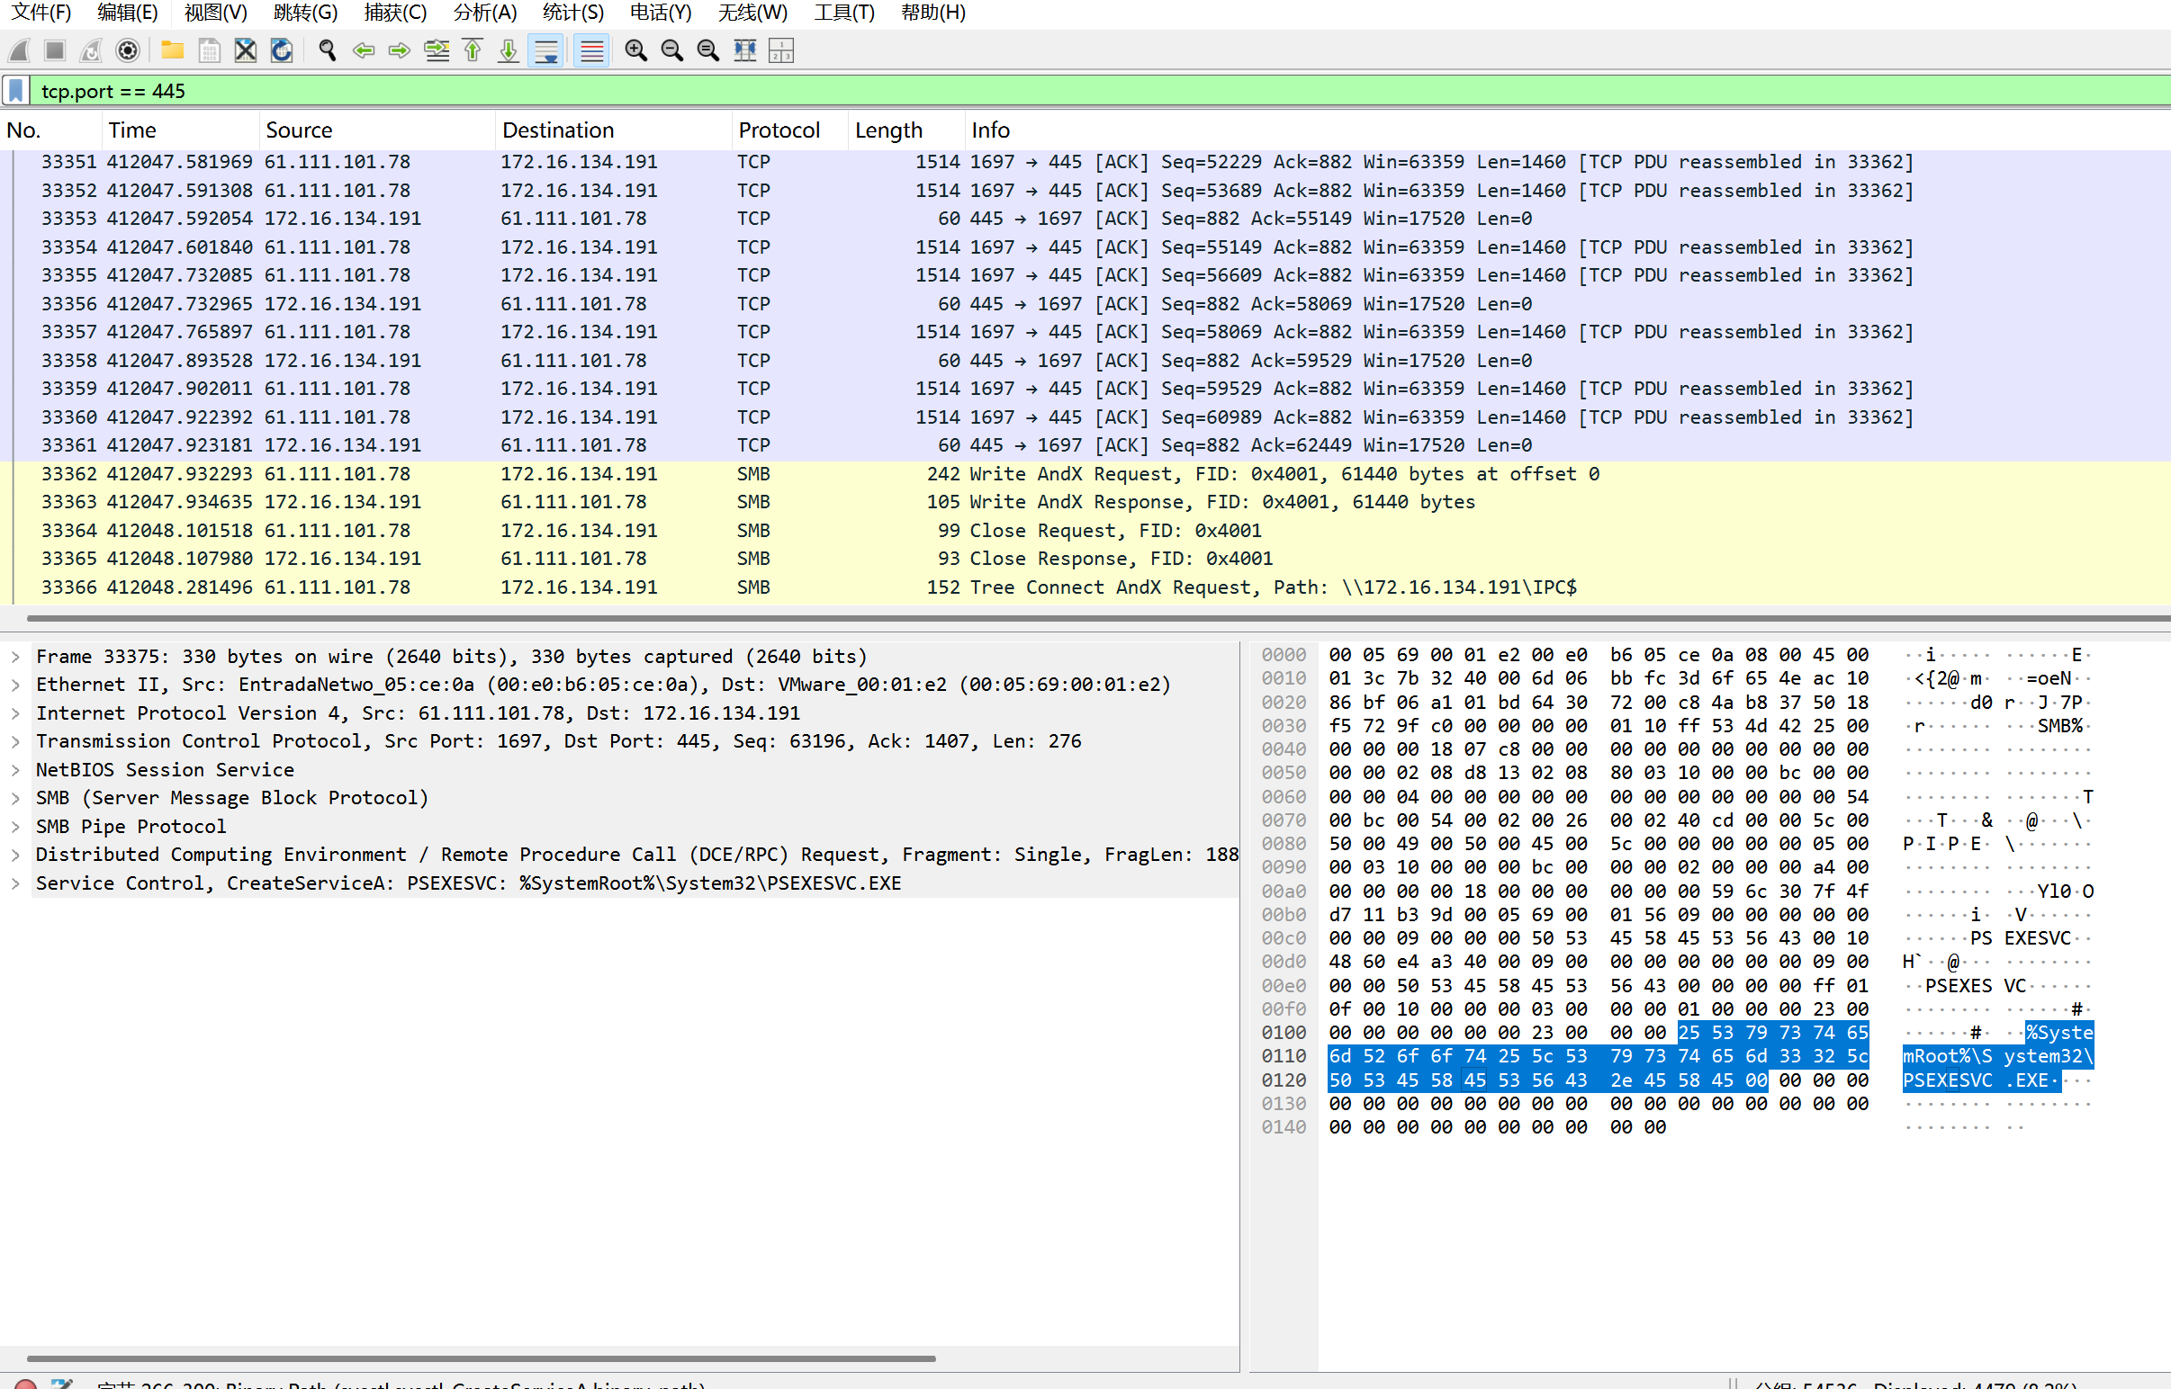Expand the SMB Pipe Protocol section
This screenshot has height=1389, width=2171.
[15, 826]
